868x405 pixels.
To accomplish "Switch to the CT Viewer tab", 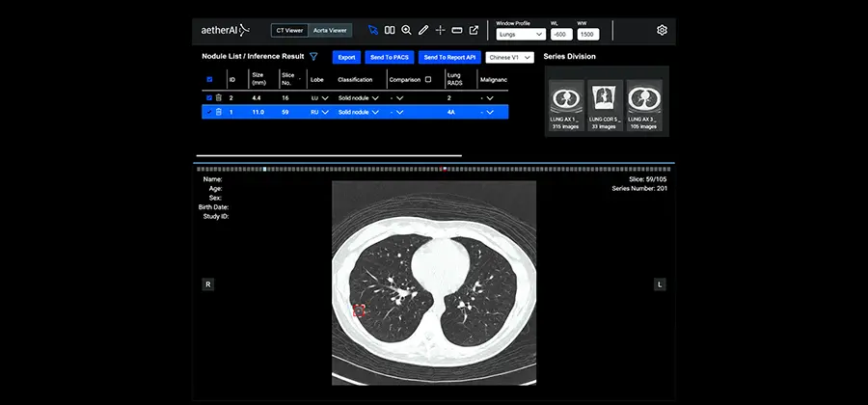I will coord(289,31).
